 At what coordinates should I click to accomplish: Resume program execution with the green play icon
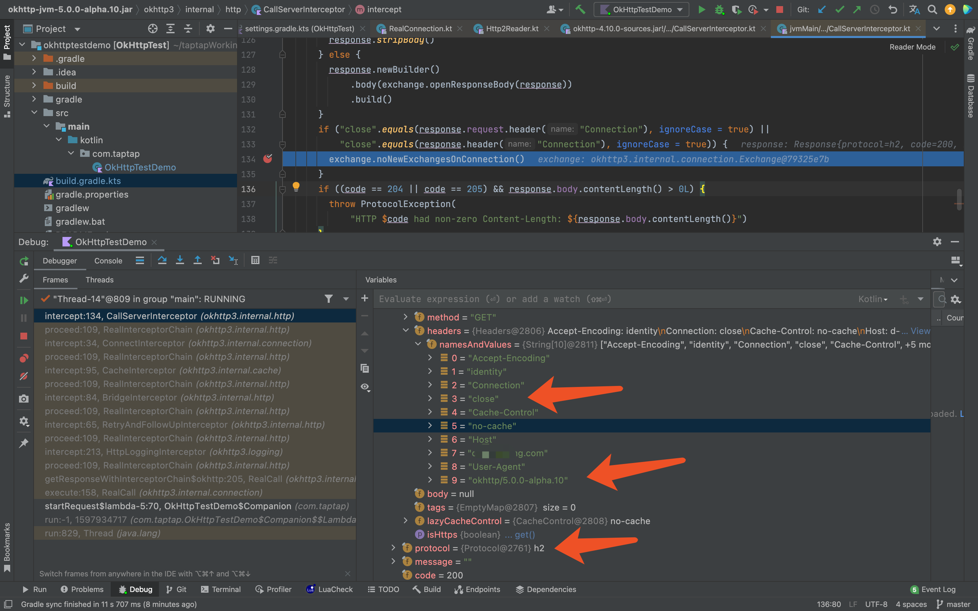tap(24, 300)
